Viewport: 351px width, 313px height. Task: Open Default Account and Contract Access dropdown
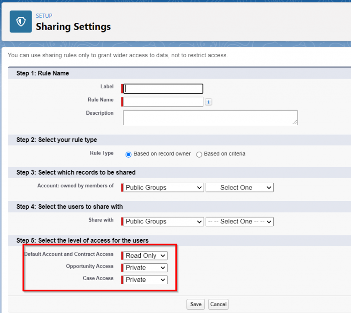coord(145,255)
